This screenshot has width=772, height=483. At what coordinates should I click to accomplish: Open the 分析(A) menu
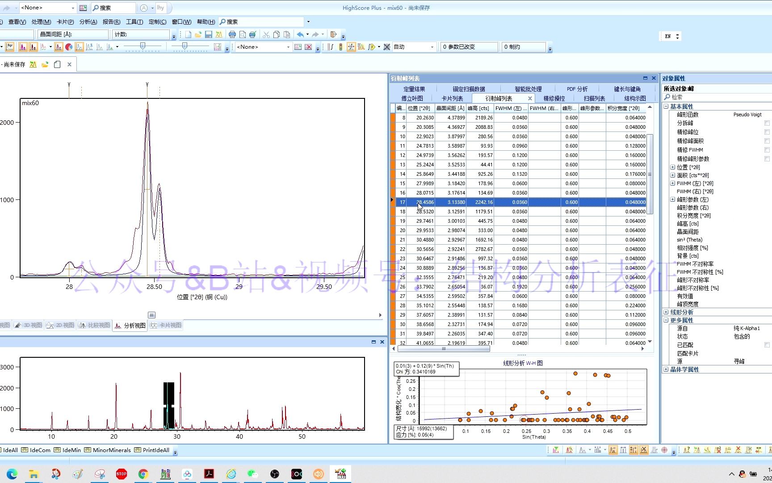click(88, 21)
